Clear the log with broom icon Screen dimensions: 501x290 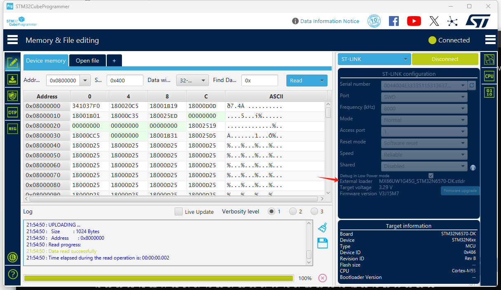tap(323, 227)
